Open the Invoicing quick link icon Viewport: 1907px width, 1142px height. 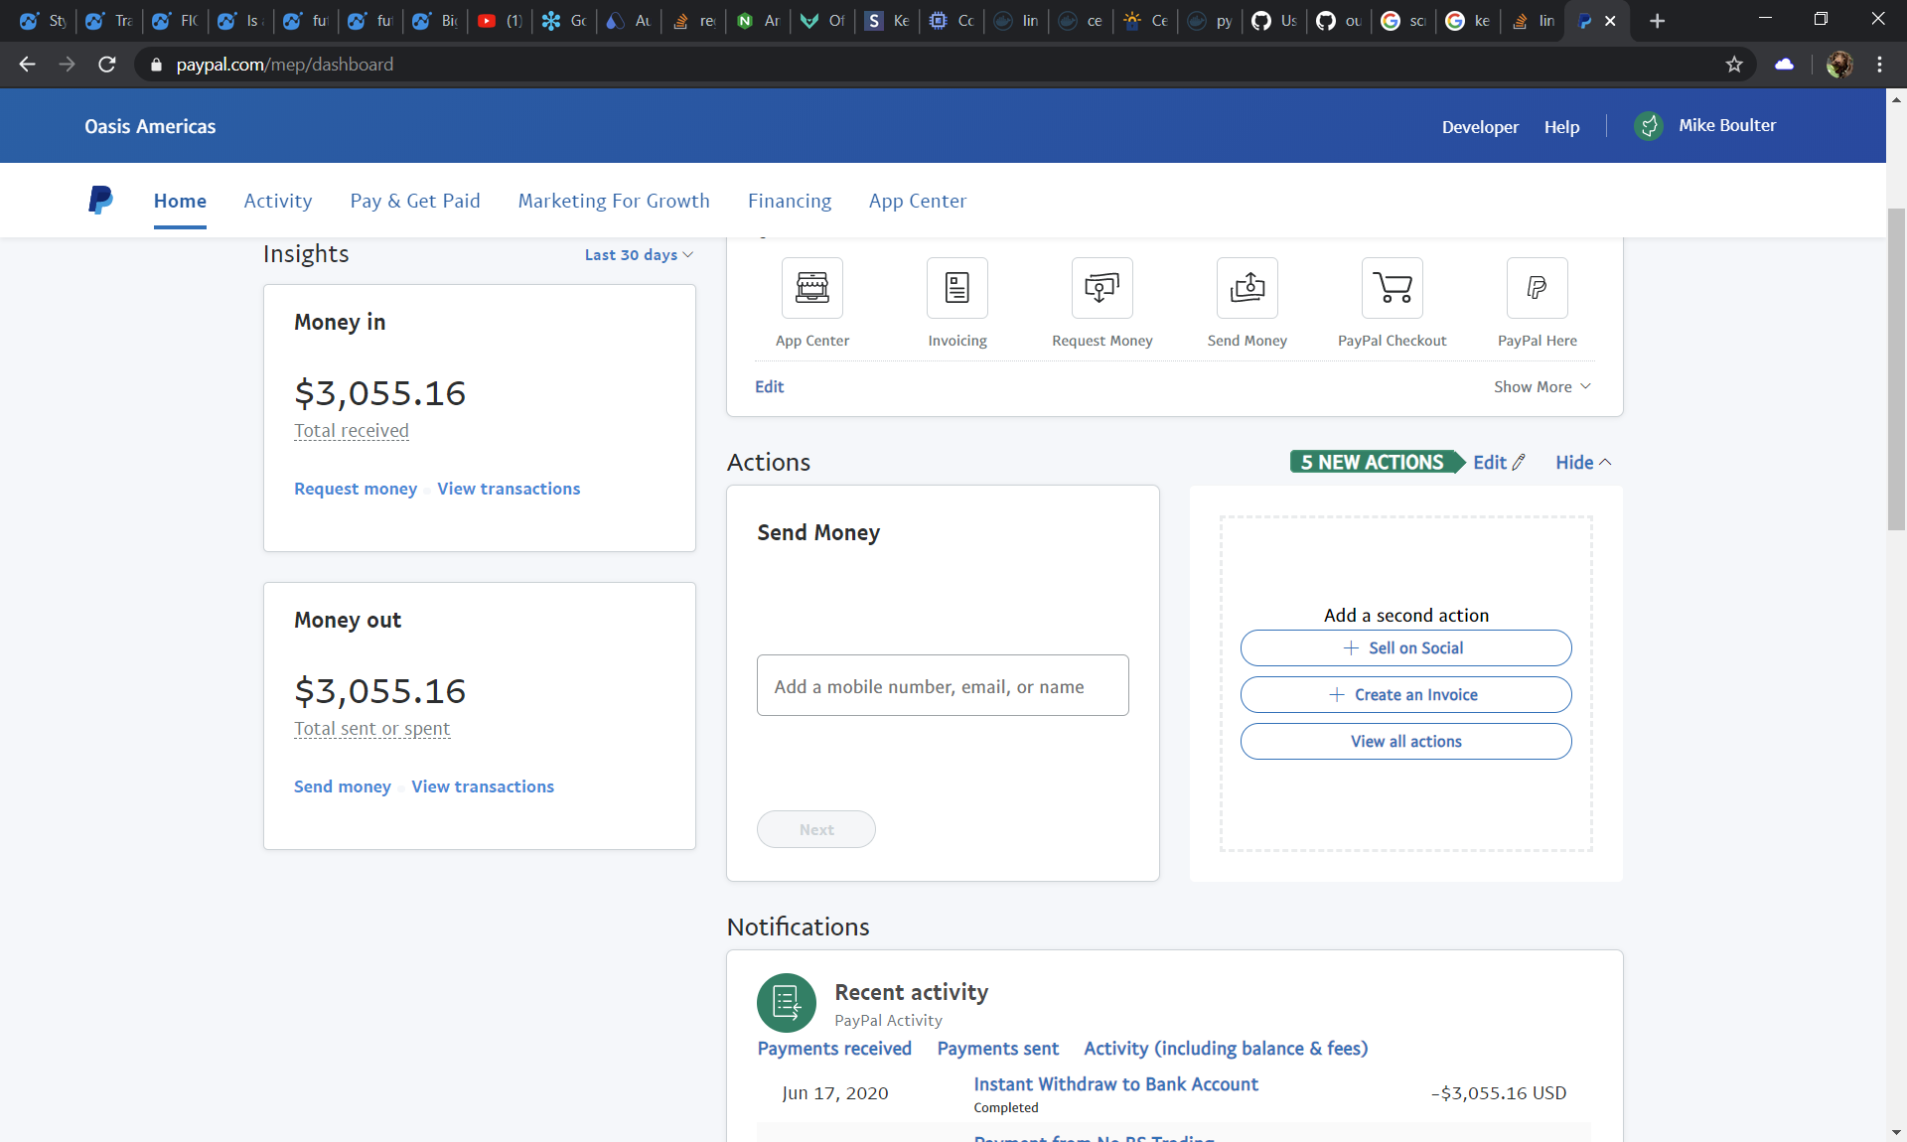click(x=957, y=288)
